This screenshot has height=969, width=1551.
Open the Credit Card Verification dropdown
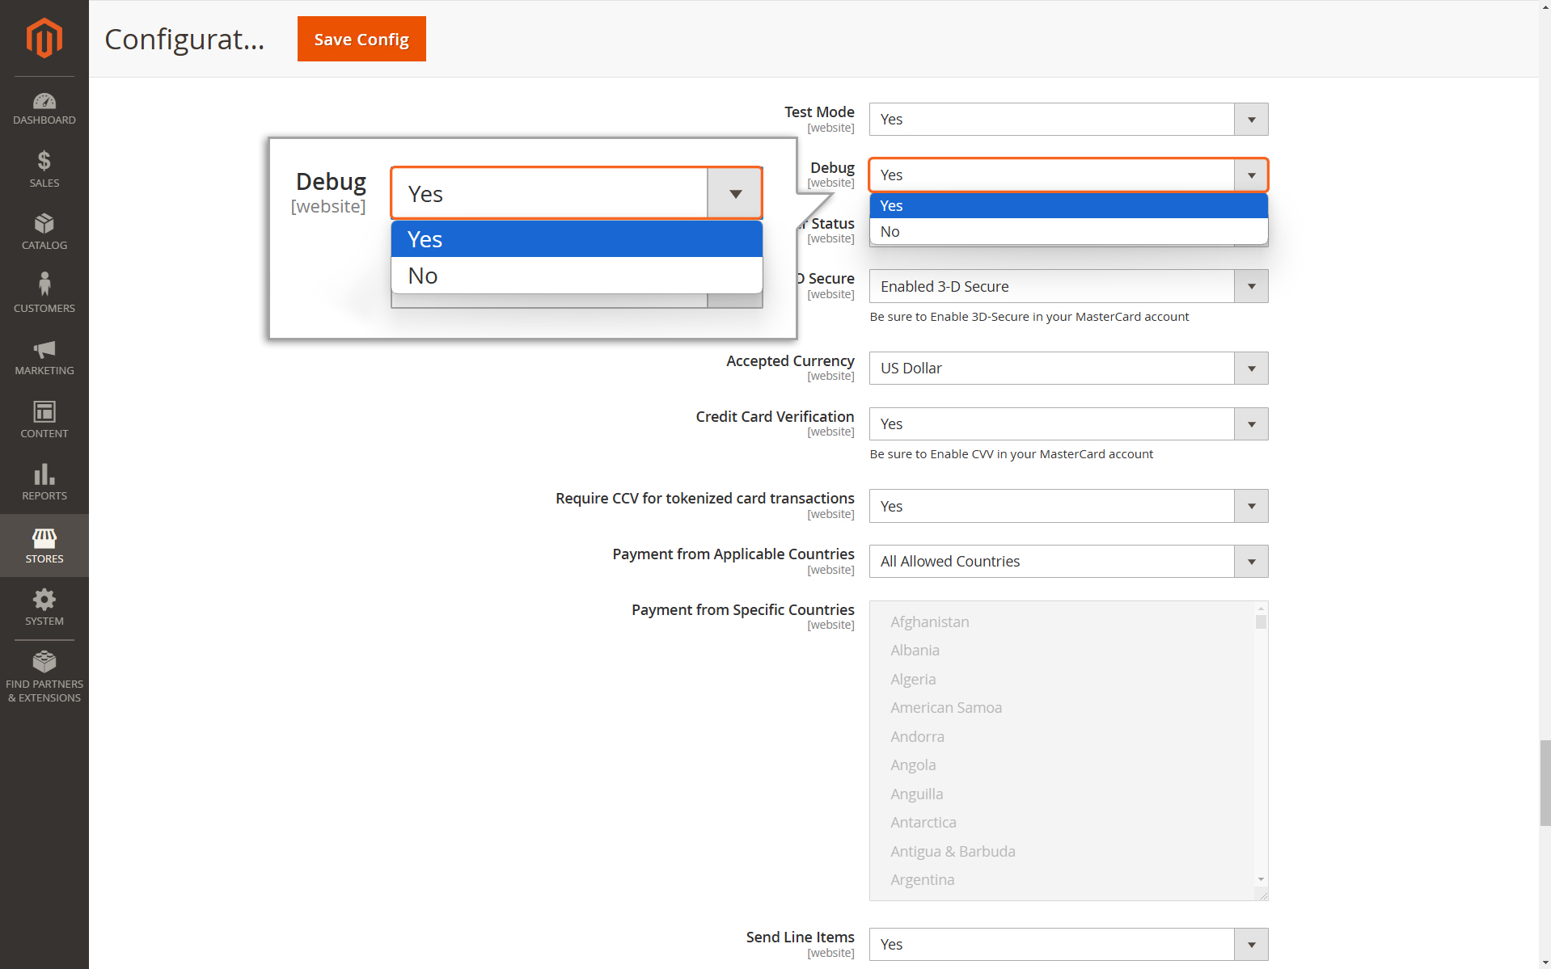pyautogui.click(x=1068, y=423)
